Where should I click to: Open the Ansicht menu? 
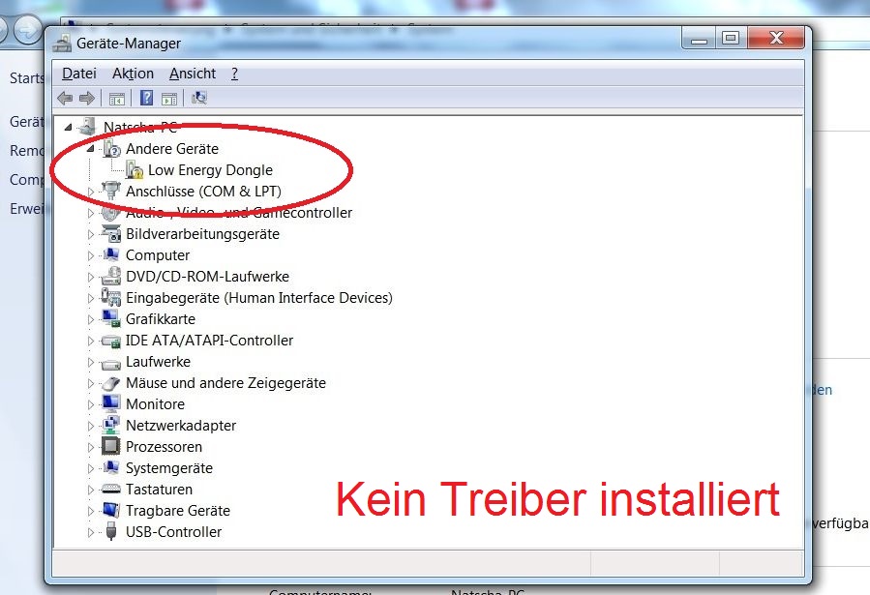(x=193, y=74)
